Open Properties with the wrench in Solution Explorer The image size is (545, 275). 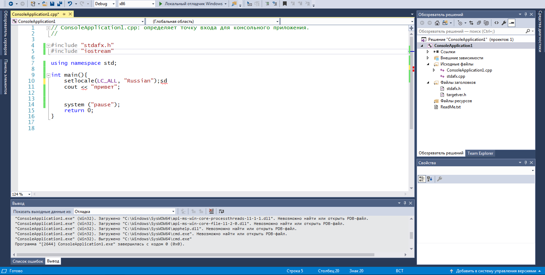[x=504, y=23]
